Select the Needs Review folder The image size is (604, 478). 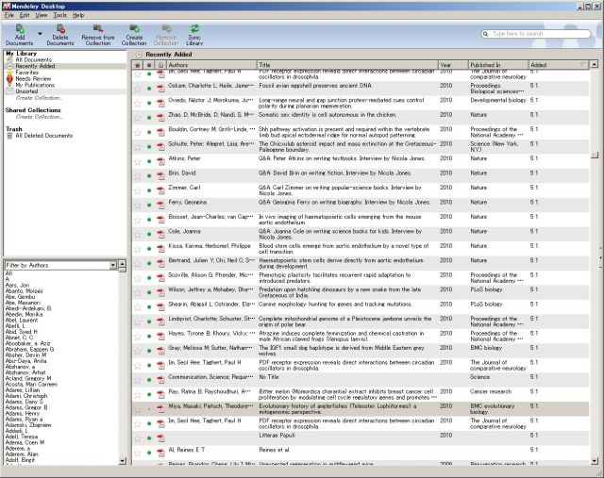pos(33,78)
